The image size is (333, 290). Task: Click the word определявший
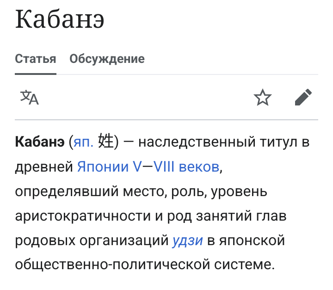pos(67,191)
